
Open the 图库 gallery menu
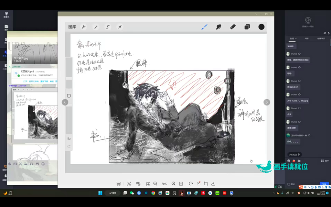tap(72, 27)
